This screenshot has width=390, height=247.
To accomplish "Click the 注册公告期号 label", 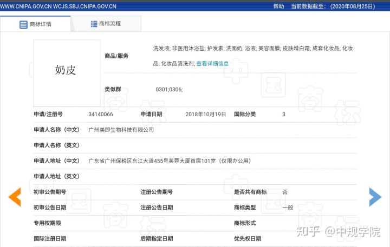I will pos(157,192).
